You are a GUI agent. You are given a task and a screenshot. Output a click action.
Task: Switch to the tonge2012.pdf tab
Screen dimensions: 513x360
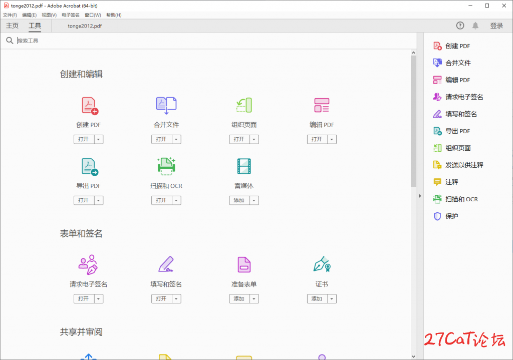point(85,26)
